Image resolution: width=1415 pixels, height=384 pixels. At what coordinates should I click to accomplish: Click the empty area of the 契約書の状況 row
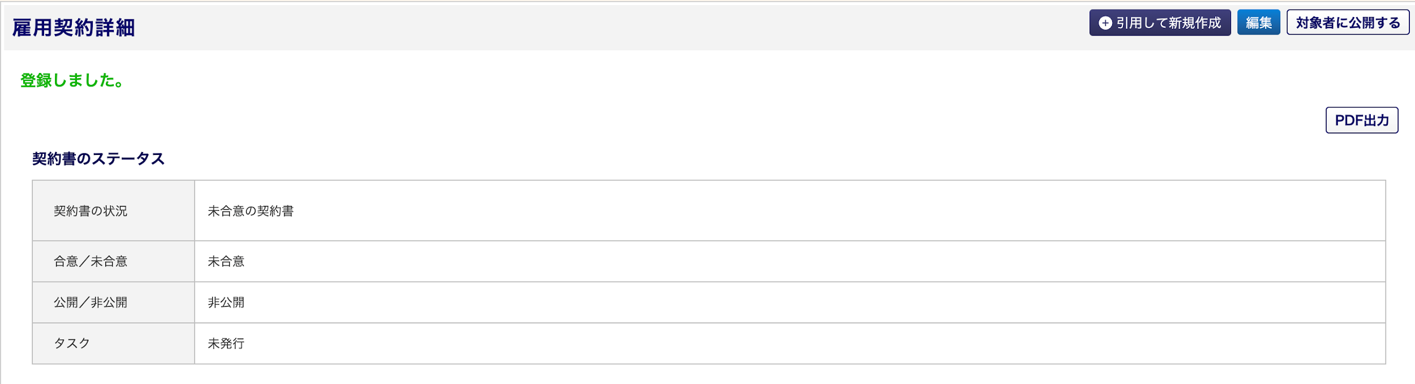pyautogui.click(x=838, y=211)
